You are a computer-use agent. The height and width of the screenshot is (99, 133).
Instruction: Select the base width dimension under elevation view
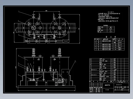pyautogui.click(x=46, y=90)
